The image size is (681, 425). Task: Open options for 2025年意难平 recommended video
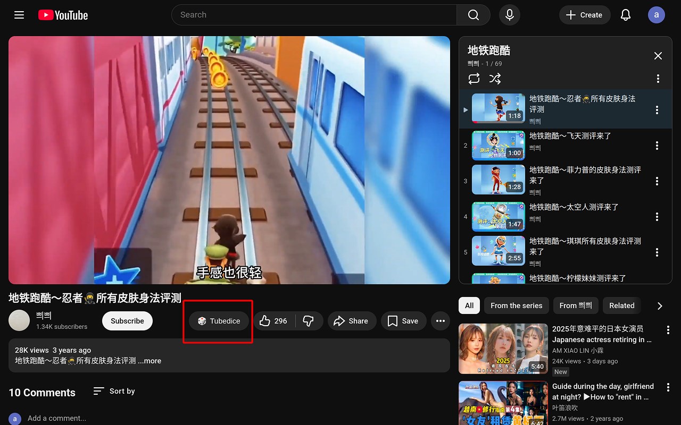coord(668,329)
